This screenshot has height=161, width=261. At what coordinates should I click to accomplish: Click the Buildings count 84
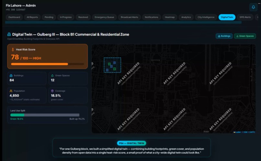point(12,80)
